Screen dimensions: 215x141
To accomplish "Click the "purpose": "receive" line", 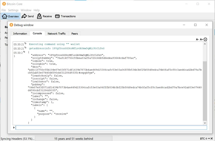I will pyautogui.click(x=53, y=114).
